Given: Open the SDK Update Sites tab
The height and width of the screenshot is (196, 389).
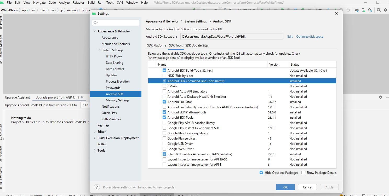Looking at the screenshot, I should 197,45.
